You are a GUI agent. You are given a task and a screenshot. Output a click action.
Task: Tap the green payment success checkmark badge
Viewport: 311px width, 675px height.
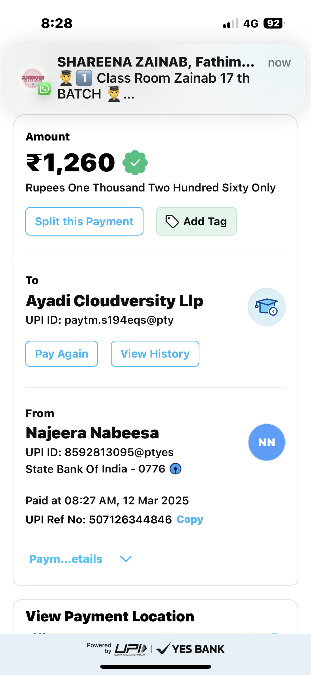tap(135, 163)
